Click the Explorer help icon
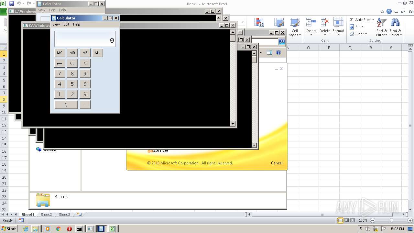The image size is (414, 233). [x=278, y=52]
